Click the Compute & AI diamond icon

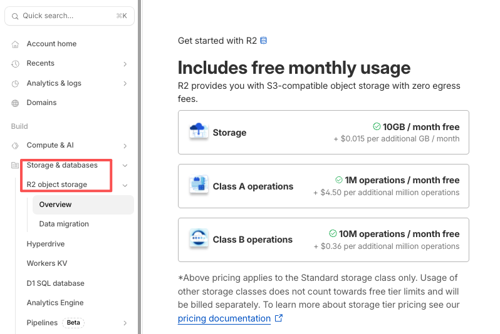[x=15, y=146]
